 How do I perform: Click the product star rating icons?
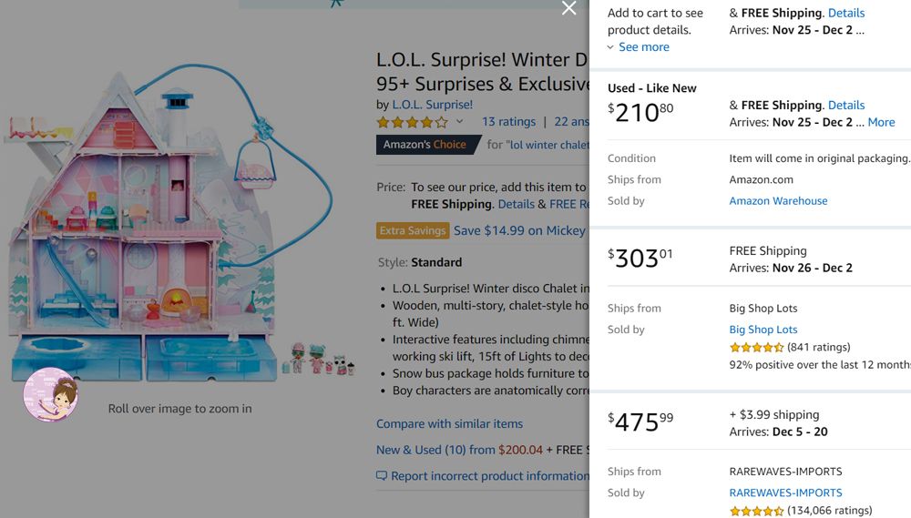pyautogui.click(x=413, y=122)
